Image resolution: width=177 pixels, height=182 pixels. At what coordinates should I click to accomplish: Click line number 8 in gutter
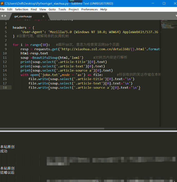tap(6, 45)
